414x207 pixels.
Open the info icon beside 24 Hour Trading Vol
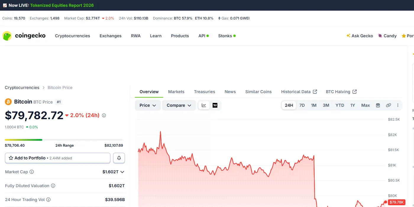[48, 200]
